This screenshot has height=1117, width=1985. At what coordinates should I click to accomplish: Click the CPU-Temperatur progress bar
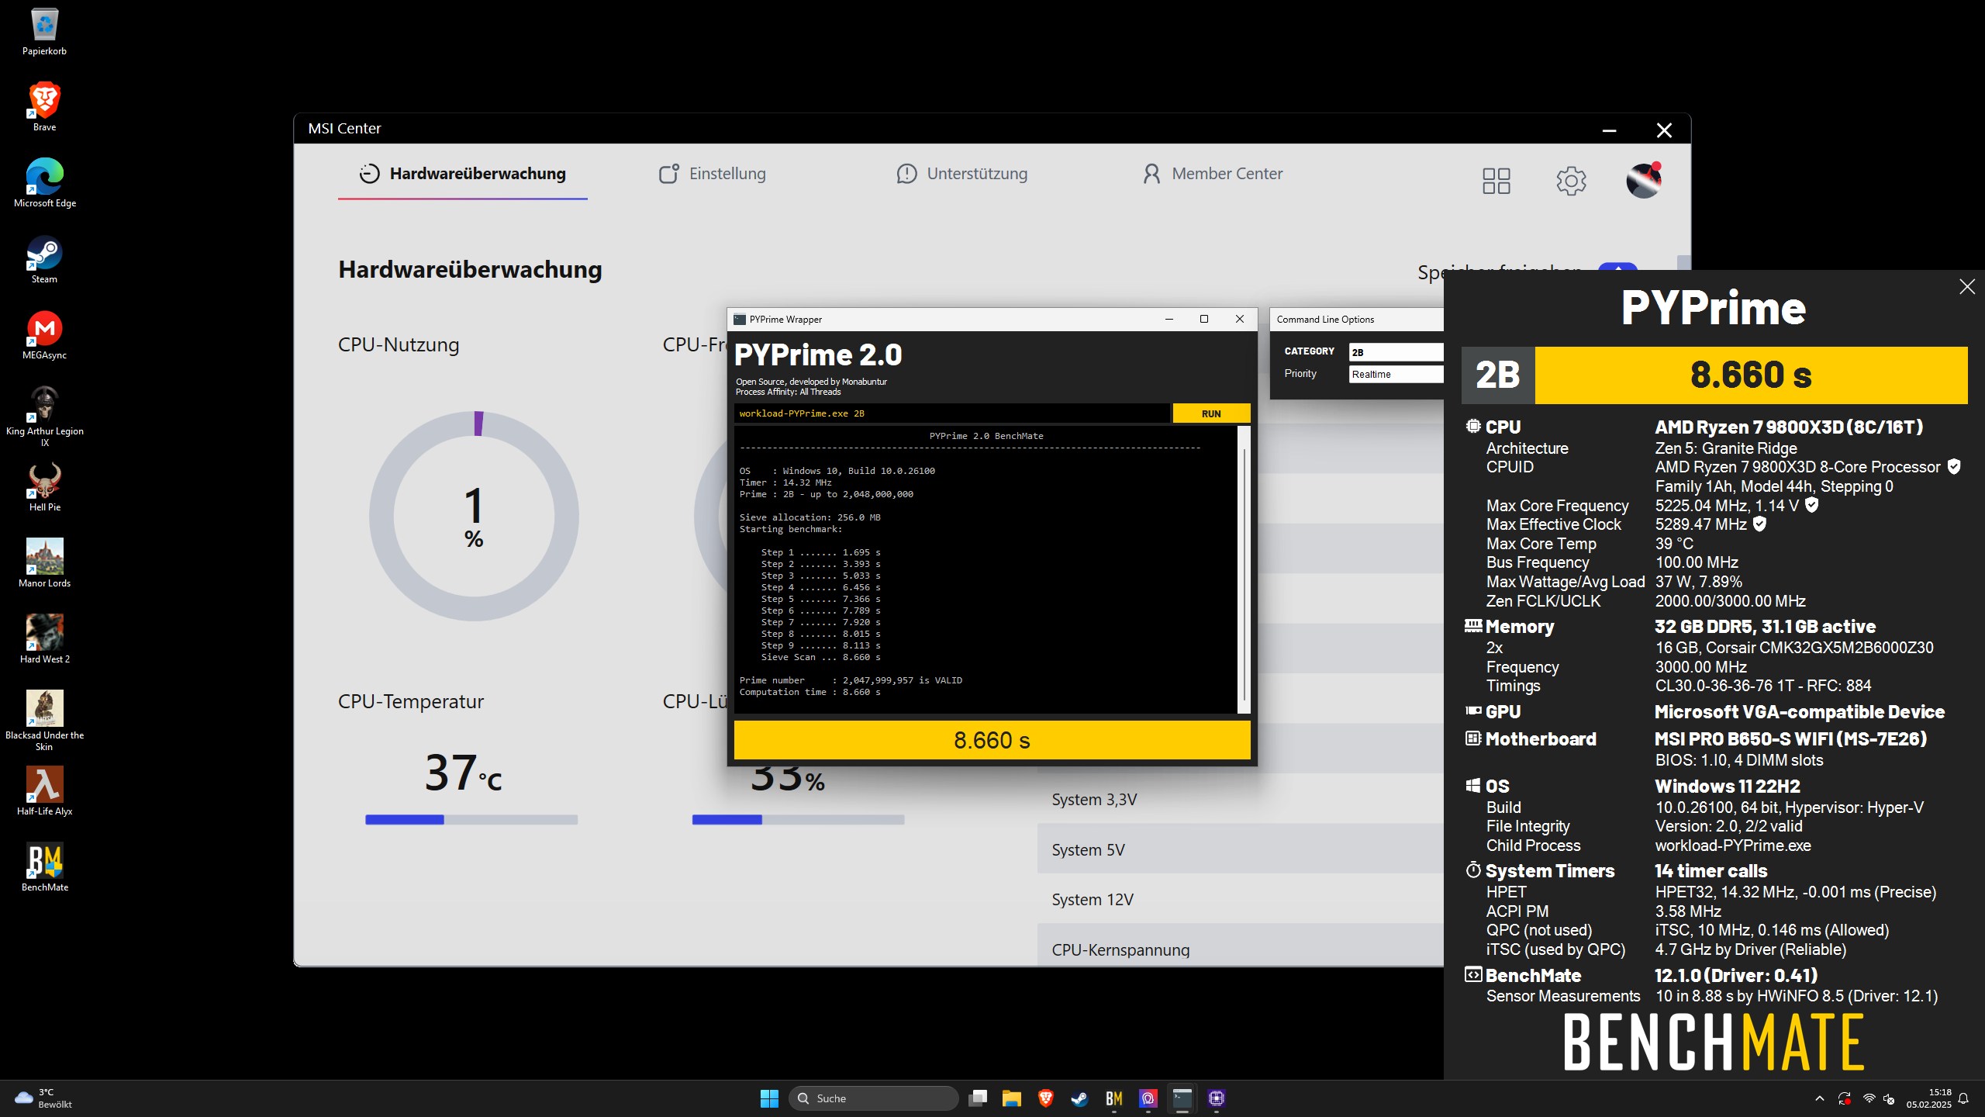tap(471, 820)
